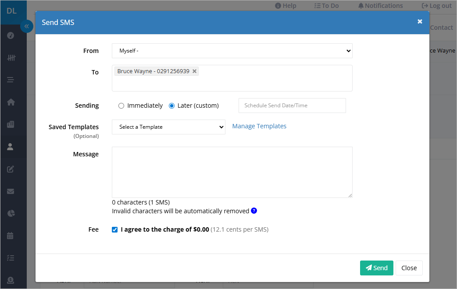Open the contacts person icon in sidebar
The image size is (457, 289).
[x=10, y=147]
